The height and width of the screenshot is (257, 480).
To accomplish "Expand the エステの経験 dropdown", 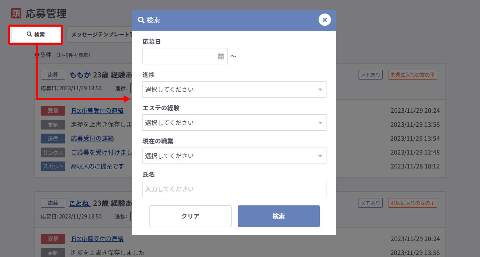I will tap(234, 123).
